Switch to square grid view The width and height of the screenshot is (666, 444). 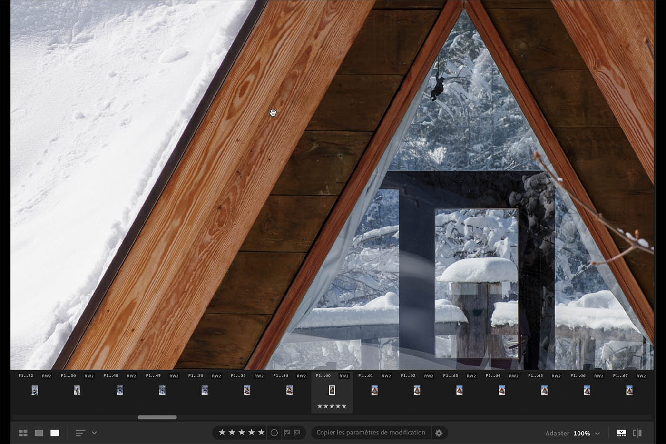pyautogui.click(x=39, y=433)
